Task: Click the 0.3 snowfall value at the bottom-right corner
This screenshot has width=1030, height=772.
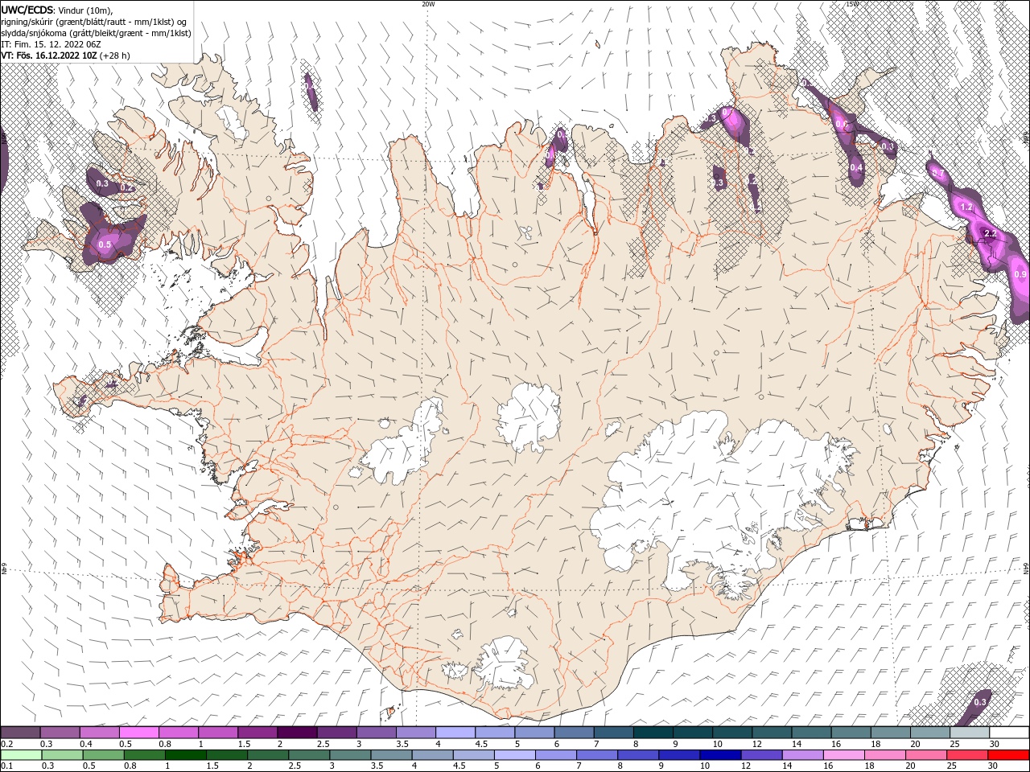Action: coord(979,702)
